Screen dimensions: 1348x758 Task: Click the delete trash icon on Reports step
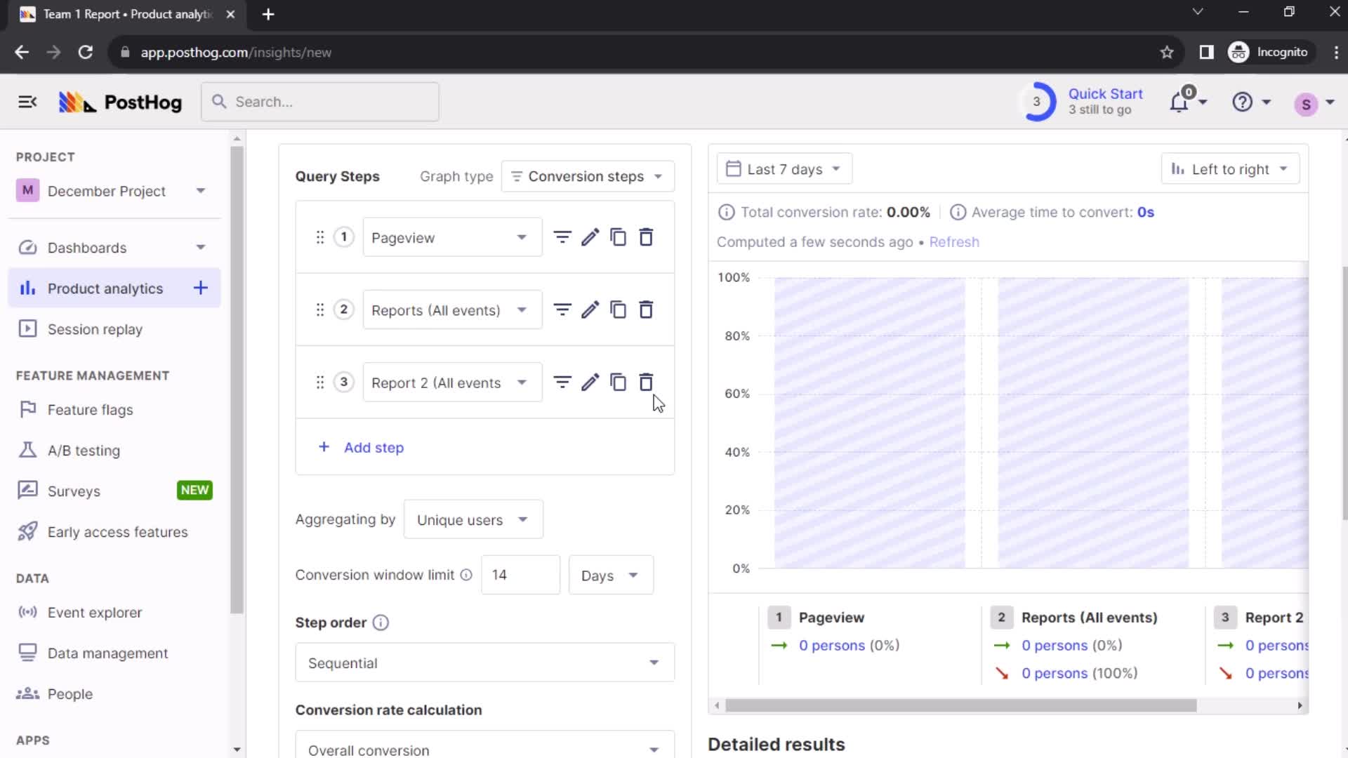pyautogui.click(x=648, y=310)
